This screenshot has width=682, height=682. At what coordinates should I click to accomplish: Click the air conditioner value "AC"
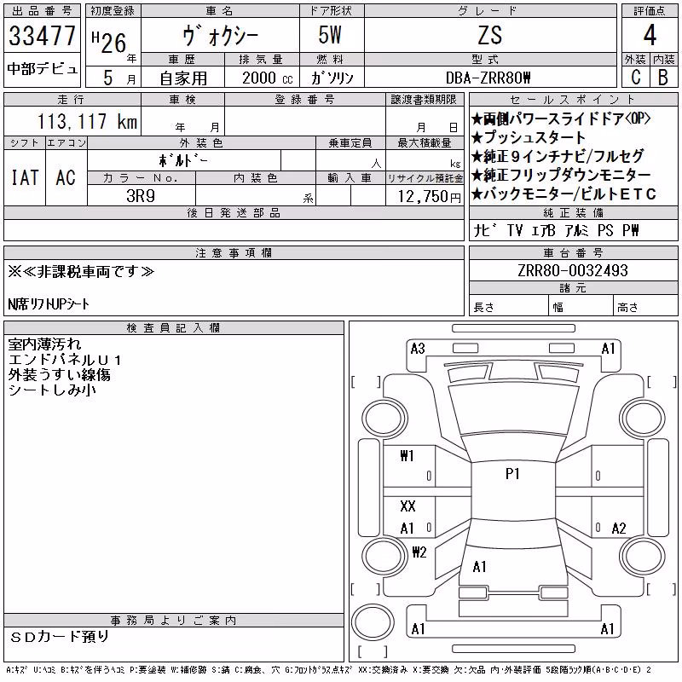coord(66,177)
